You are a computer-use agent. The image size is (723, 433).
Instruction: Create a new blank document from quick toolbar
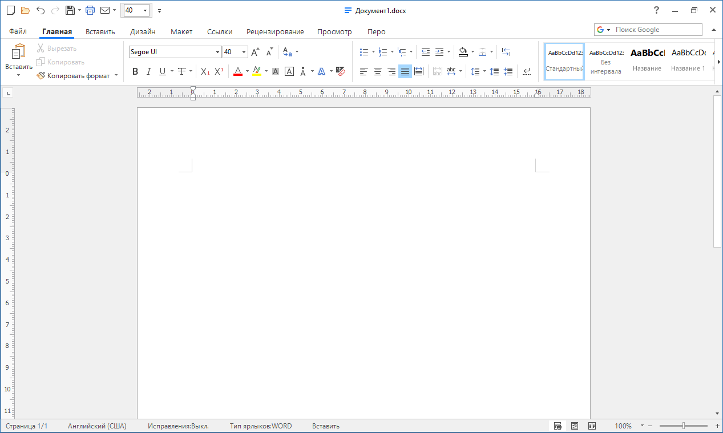10,10
